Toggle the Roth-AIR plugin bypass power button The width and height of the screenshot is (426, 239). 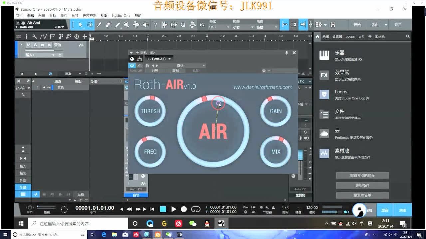(132, 65)
